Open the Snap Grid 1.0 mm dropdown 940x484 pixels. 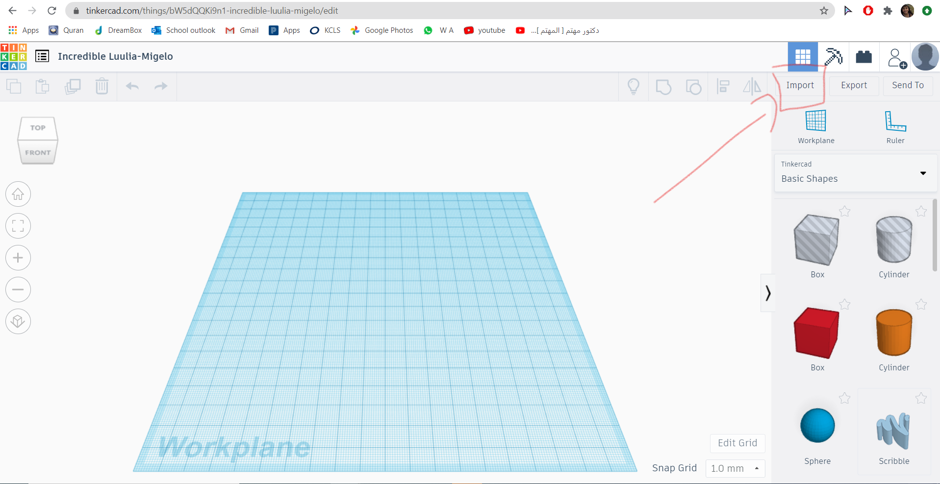735,468
